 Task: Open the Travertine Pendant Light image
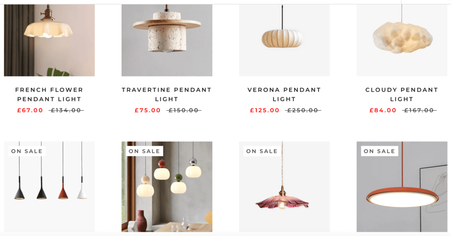click(167, 40)
